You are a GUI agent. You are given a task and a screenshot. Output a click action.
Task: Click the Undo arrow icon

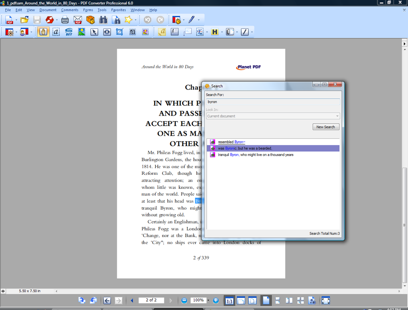click(148, 20)
